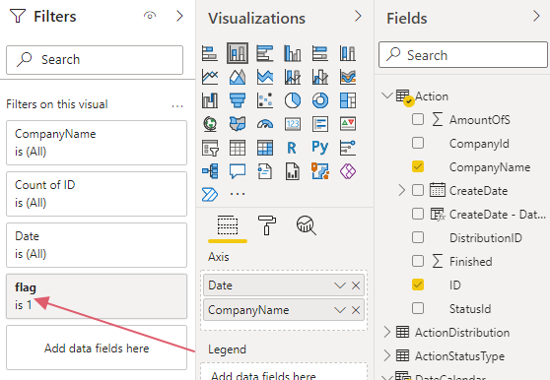Switch to the Analytics magnifier tab
The width and height of the screenshot is (550, 380).
[x=307, y=225]
